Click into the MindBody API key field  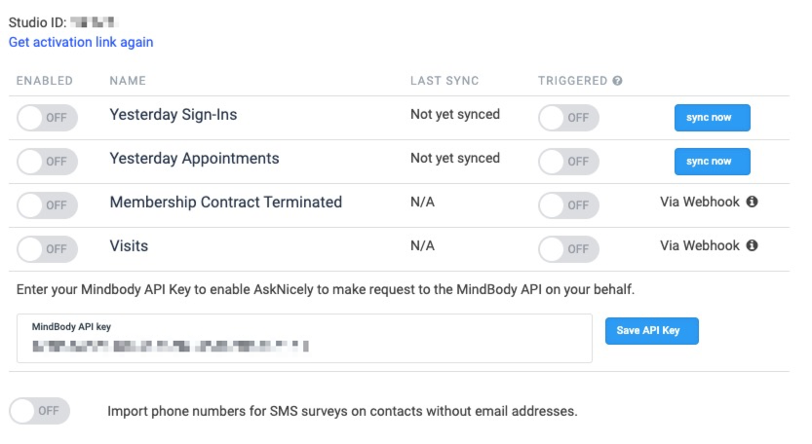(304, 345)
